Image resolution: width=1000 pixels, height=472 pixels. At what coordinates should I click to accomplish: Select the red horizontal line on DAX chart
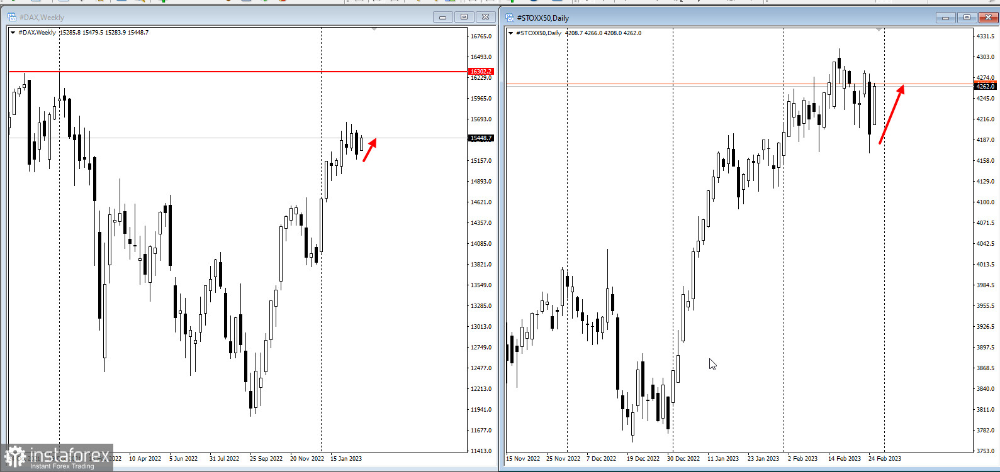(238, 72)
